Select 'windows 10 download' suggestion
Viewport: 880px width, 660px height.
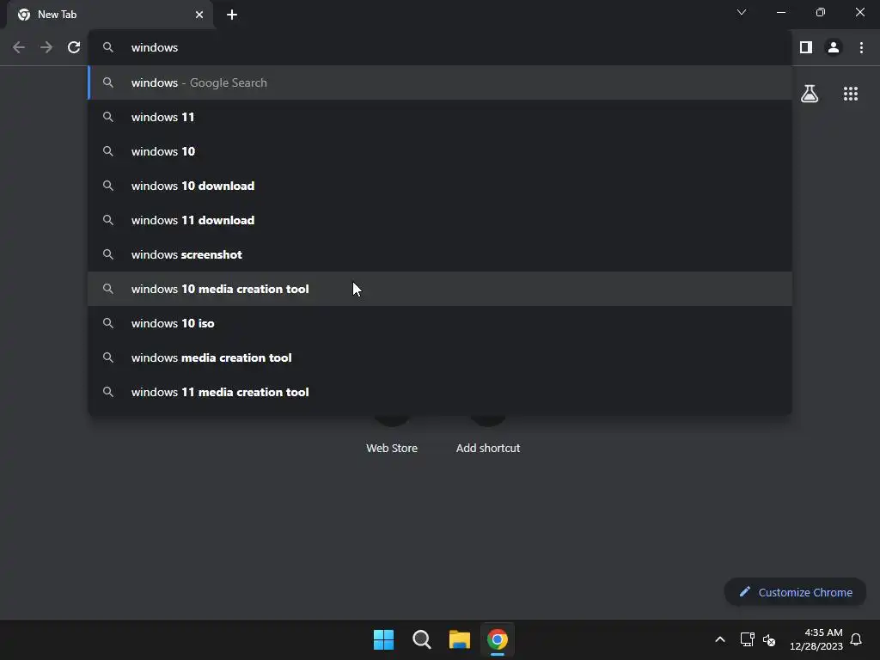click(440, 186)
